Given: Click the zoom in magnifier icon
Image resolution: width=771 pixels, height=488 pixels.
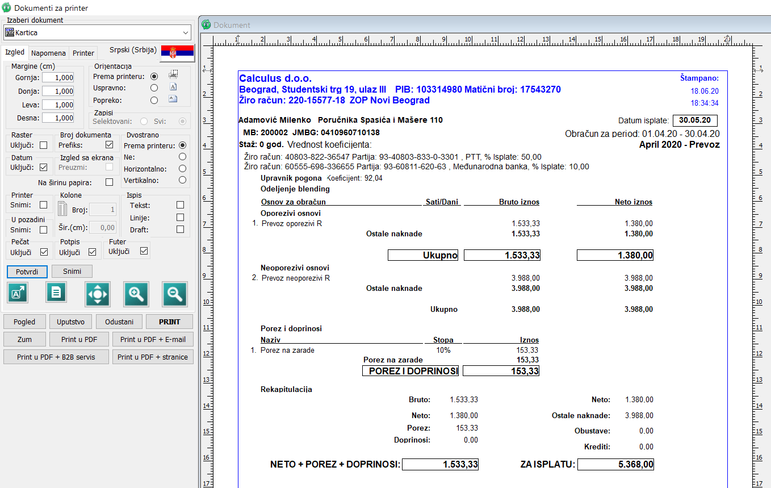Looking at the screenshot, I should click(x=136, y=294).
